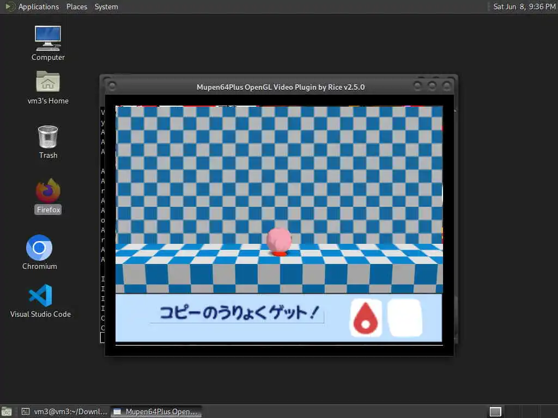558x418 pixels.
Task: Click the empty white ability slot
Action: (405, 318)
